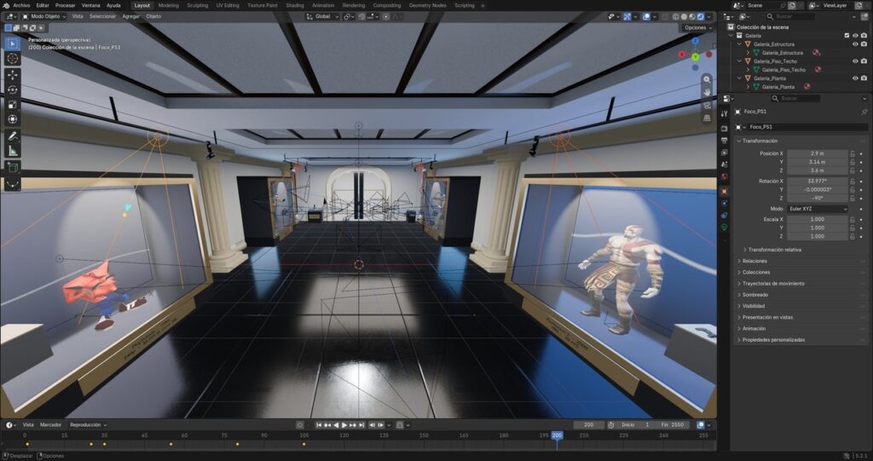Select the Rotate tool
873x461 pixels.
tap(12, 89)
